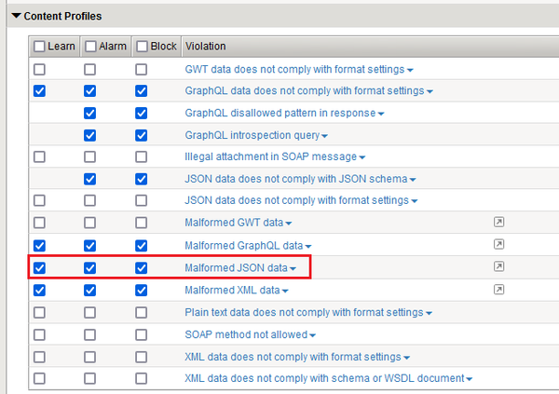Open Illegal attachment in SOAP message link
Viewport: 559px width, 394px height.
271,156
